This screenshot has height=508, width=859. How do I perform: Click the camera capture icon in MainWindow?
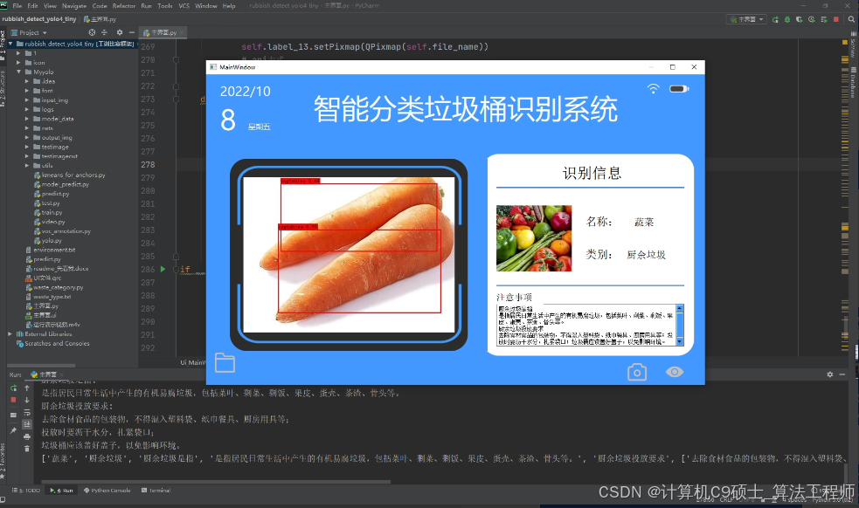tap(636, 372)
